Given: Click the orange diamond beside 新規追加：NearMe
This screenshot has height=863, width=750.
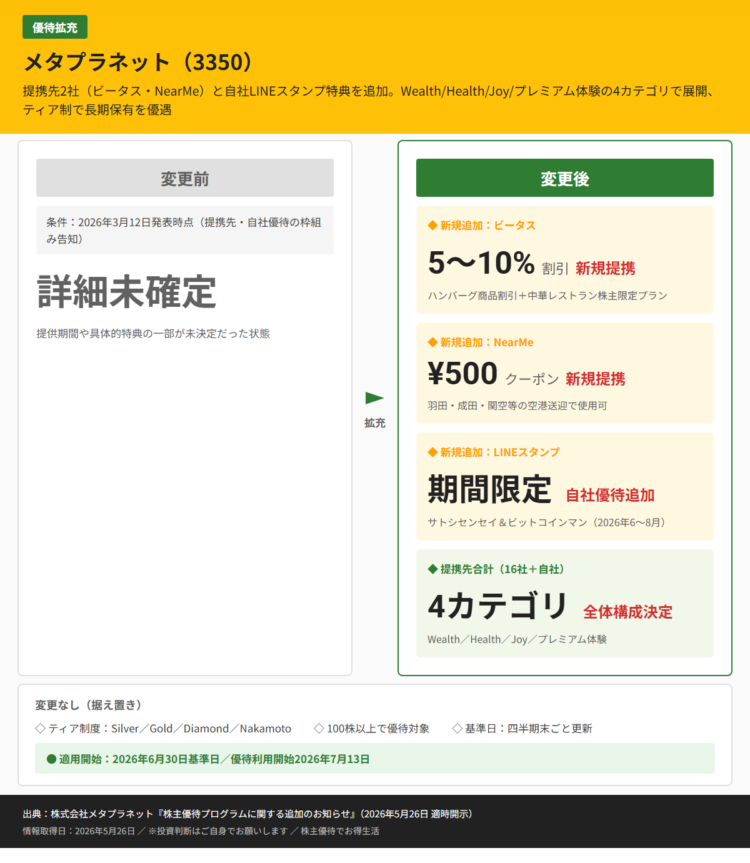Looking at the screenshot, I should point(432,342).
